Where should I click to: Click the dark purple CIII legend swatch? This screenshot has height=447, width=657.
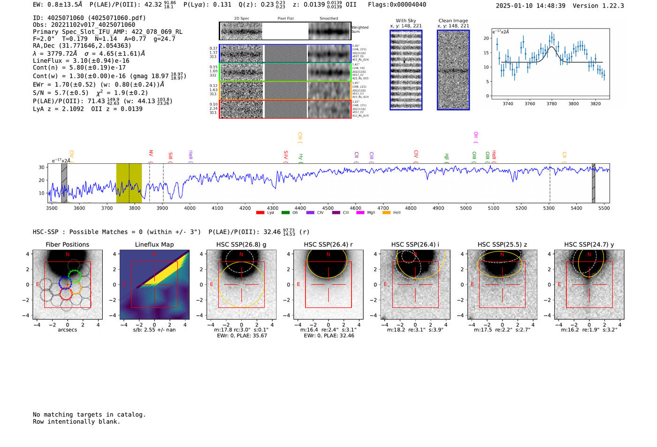[x=336, y=212]
